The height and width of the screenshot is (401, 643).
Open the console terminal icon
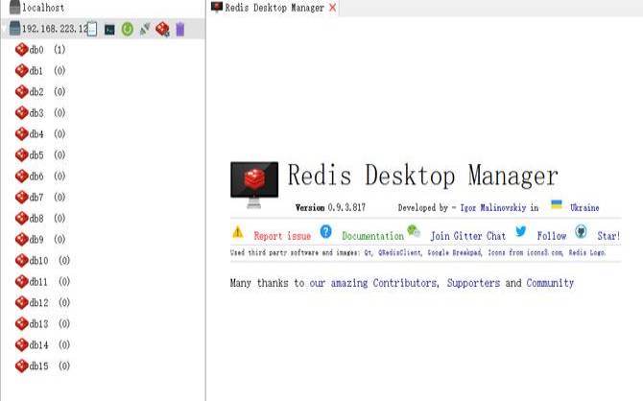110,30
